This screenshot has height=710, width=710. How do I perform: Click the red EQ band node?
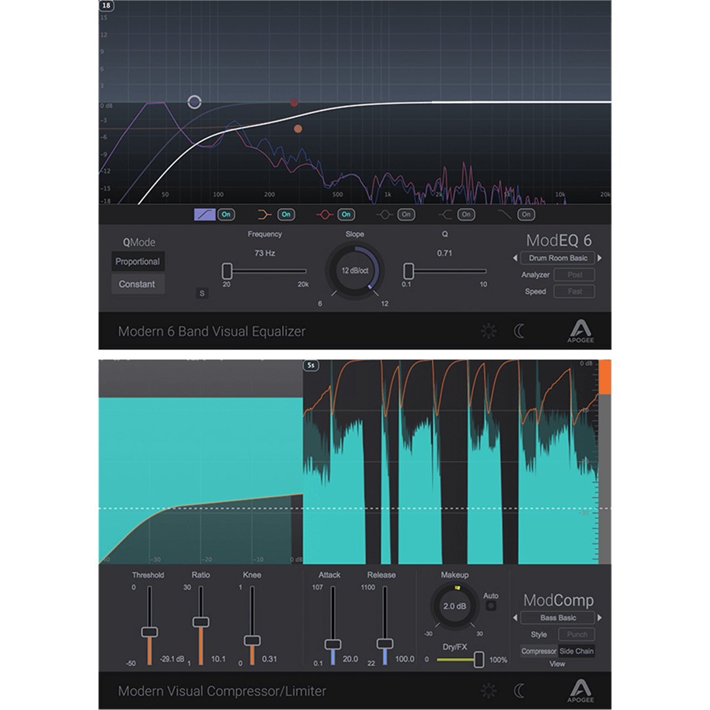[x=295, y=103]
